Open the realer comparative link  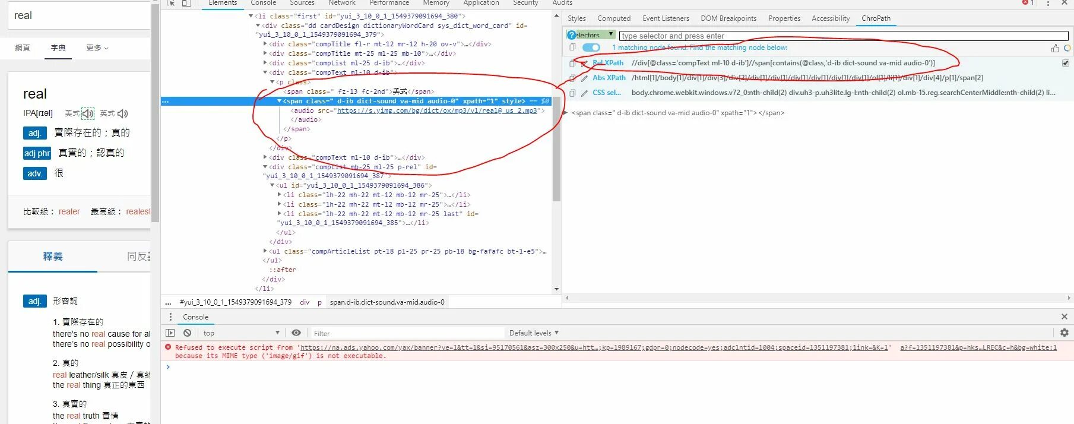click(x=69, y=211)
